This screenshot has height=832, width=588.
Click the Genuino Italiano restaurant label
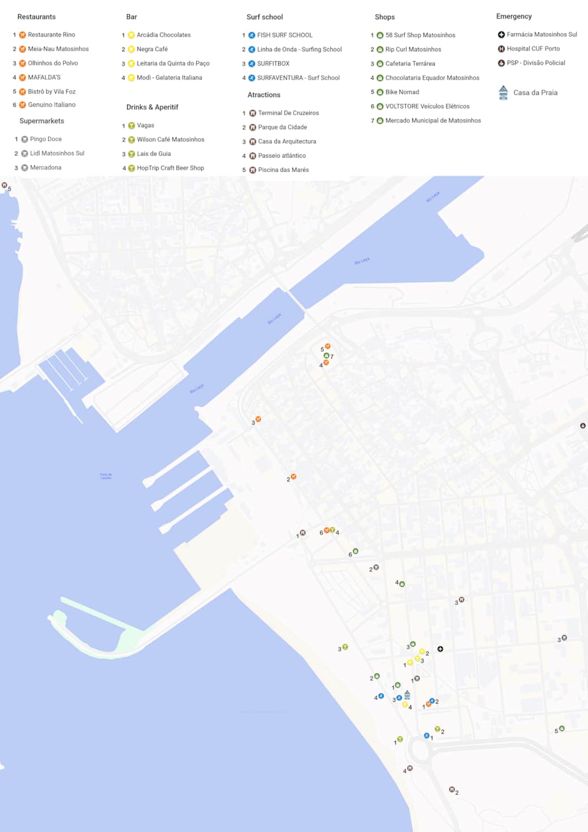click(51, 105)
